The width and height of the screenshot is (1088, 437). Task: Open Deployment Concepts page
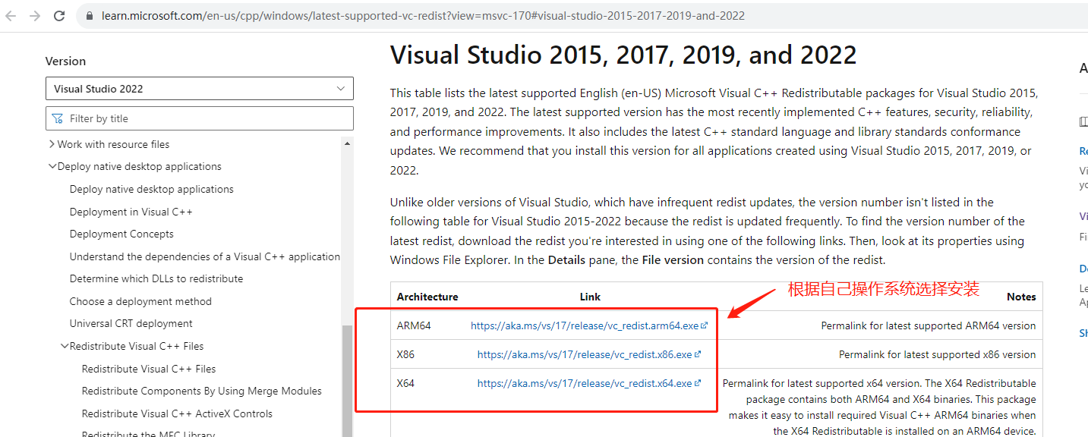coord(121,234)
